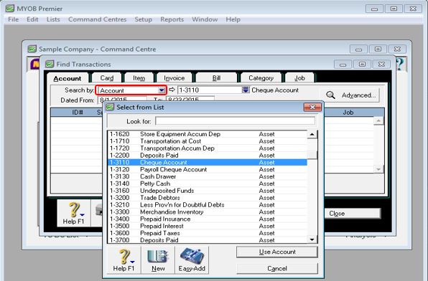Click Select from List dialog title icon
428x281 pixels.
[110, 107]
